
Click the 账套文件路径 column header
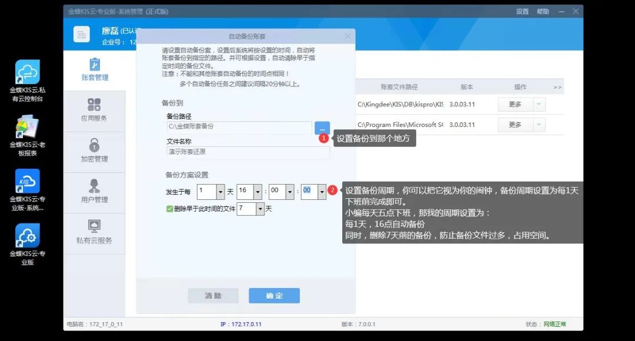pos(399,86)
